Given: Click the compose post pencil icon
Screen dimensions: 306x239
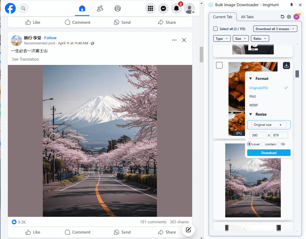Looking at the screenshot, I should [x=188, y=230].
